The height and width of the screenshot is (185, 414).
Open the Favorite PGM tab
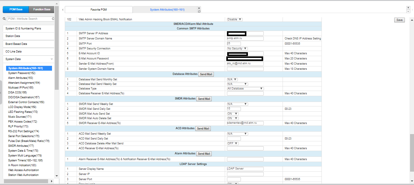tap(99, 10)
